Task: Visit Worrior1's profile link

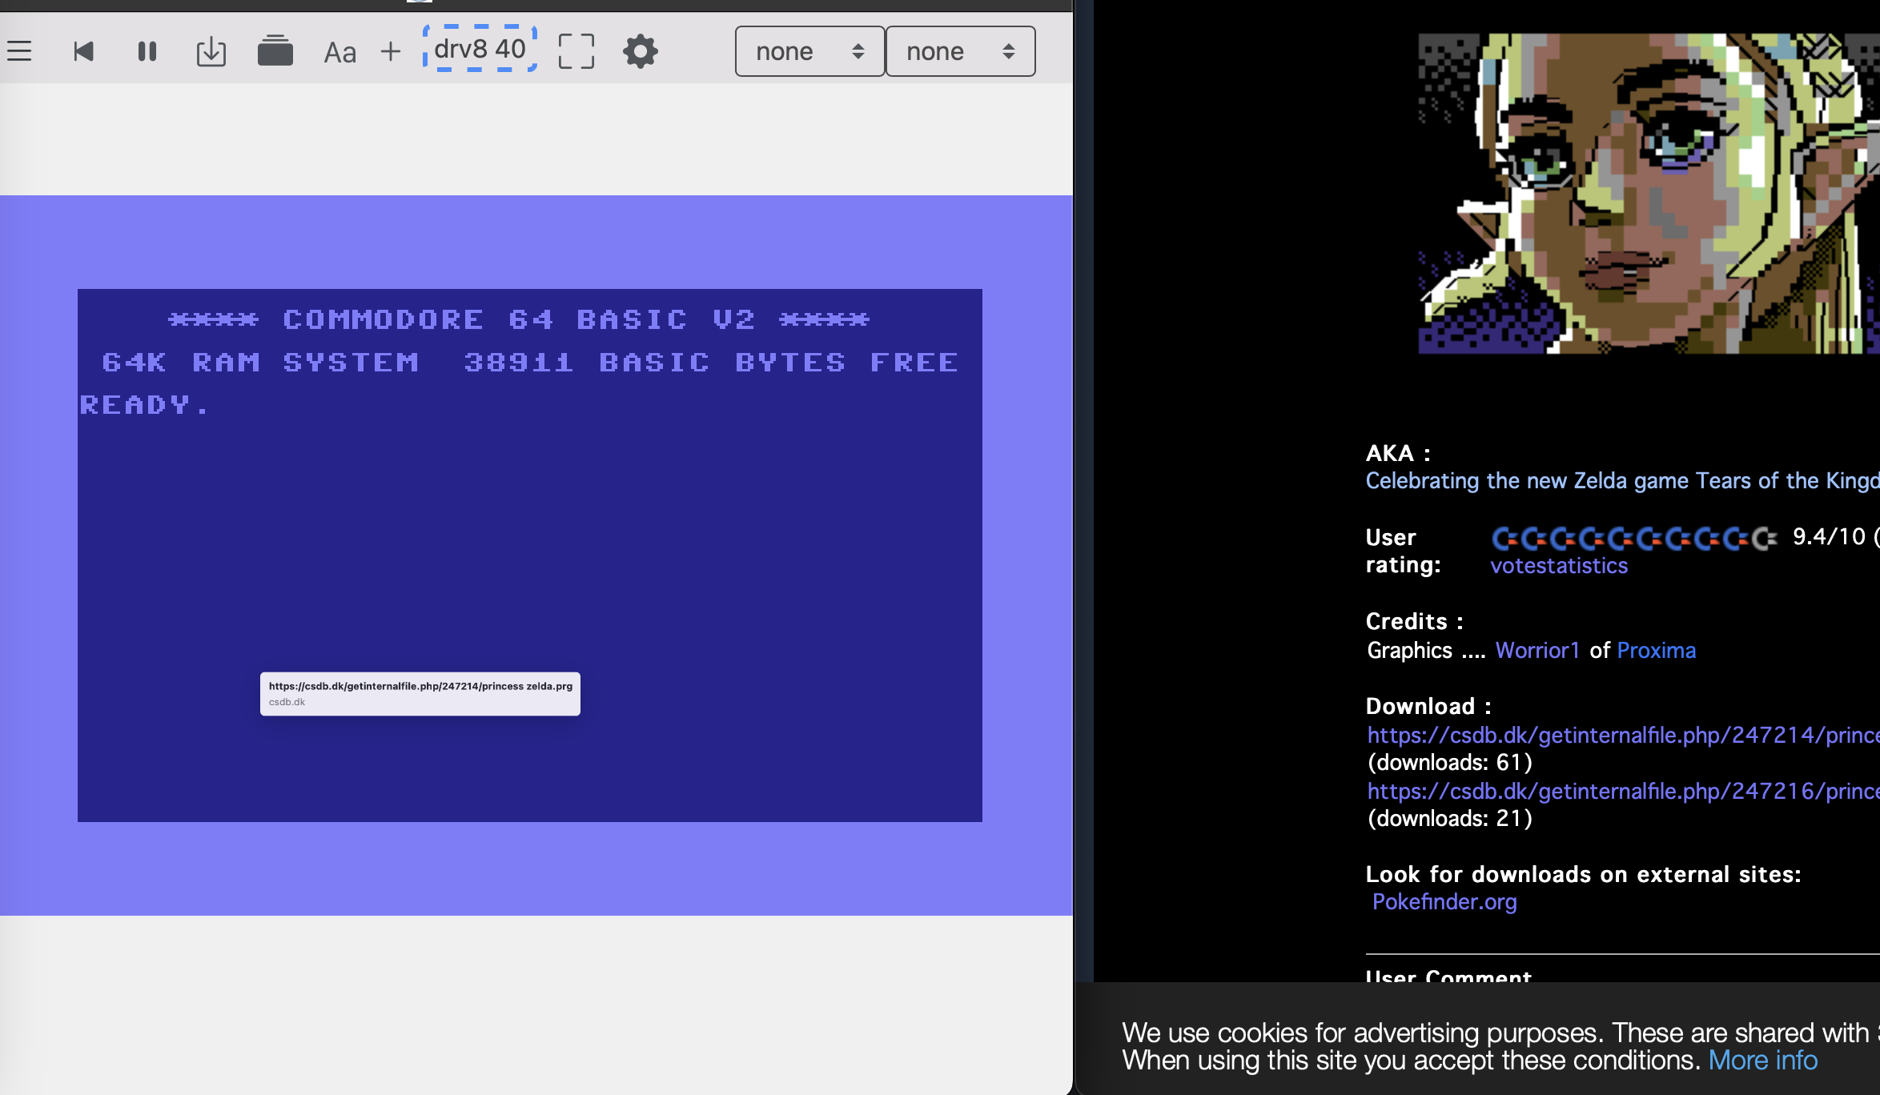Action: pyautogui.click(x=1537, y=650)
